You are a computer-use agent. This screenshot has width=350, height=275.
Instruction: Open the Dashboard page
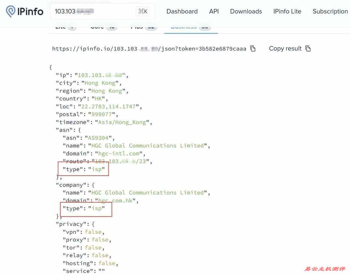click(182, 11)
